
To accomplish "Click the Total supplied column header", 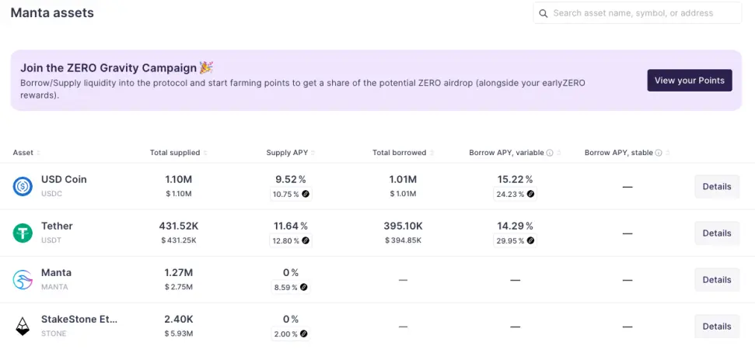I will (175, 153).
